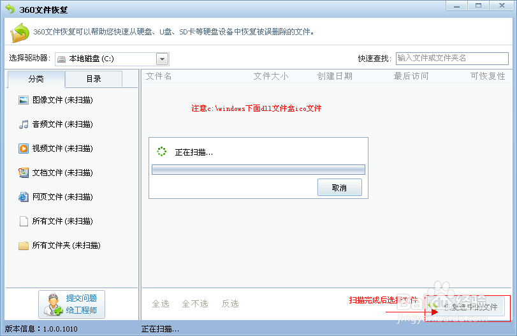Select the 本地磁盘 (C:) drive combo box

tap(112, 59)
